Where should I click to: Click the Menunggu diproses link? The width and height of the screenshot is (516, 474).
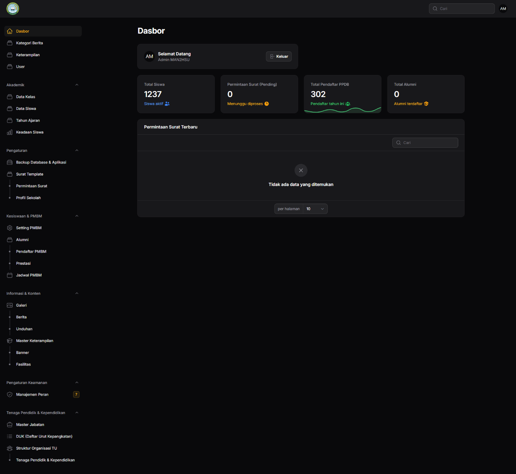click(248, 104)
